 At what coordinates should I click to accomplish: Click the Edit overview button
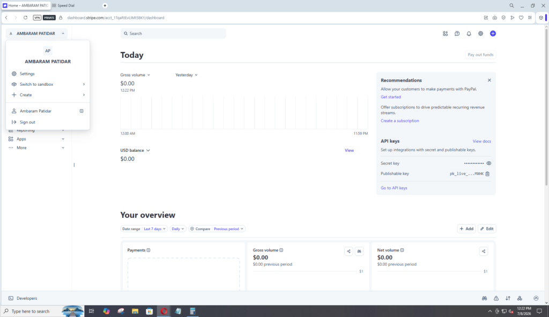tap(487, 228)
